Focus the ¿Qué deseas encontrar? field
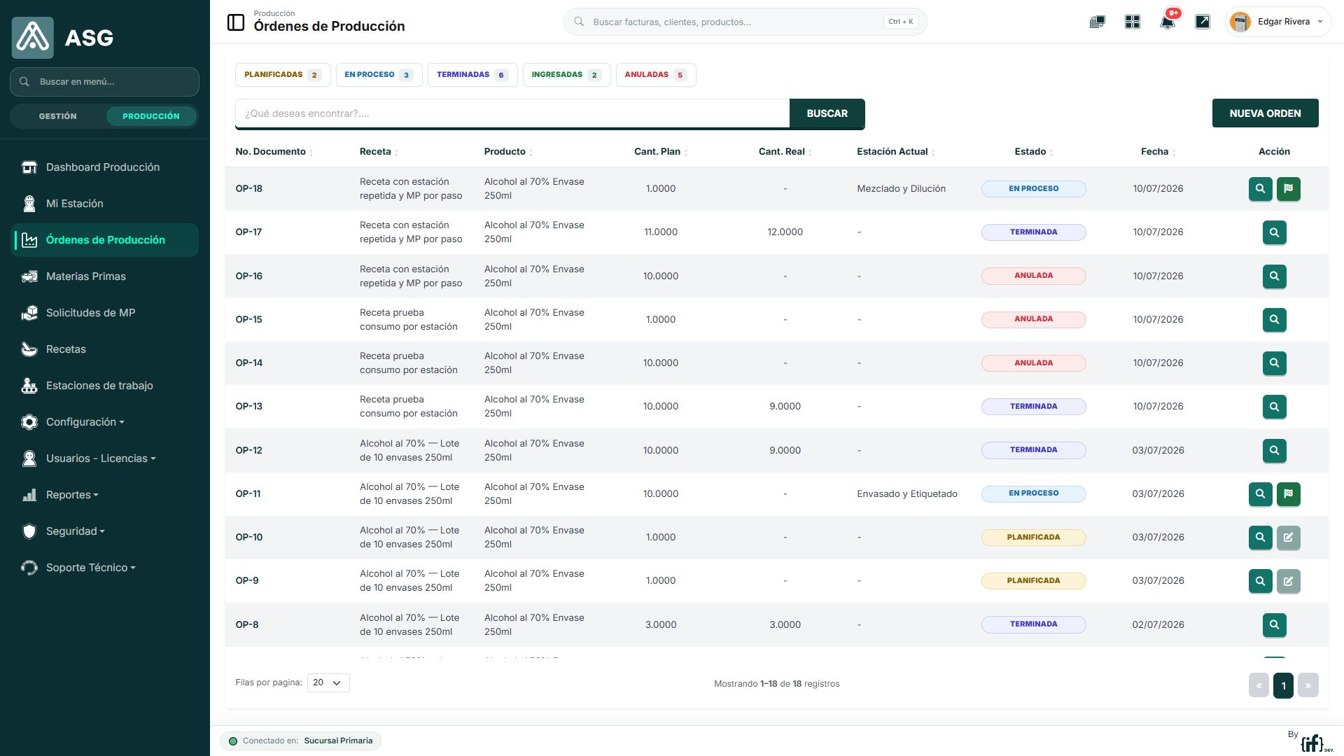The image size is (1344, 756). 512,113
